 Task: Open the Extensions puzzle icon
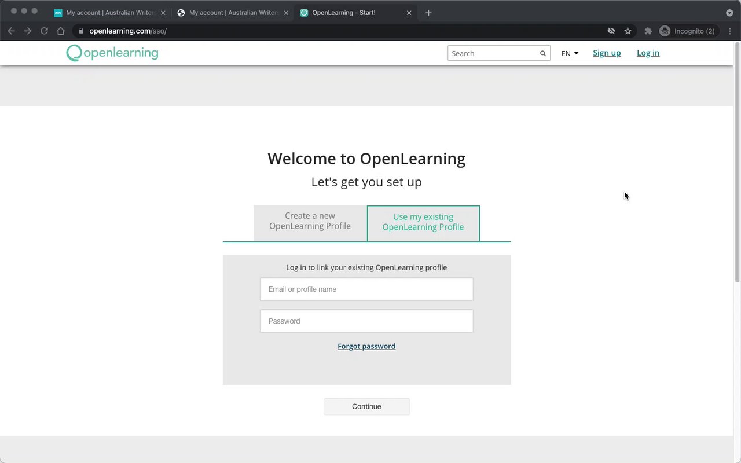(x=648, y=31)
